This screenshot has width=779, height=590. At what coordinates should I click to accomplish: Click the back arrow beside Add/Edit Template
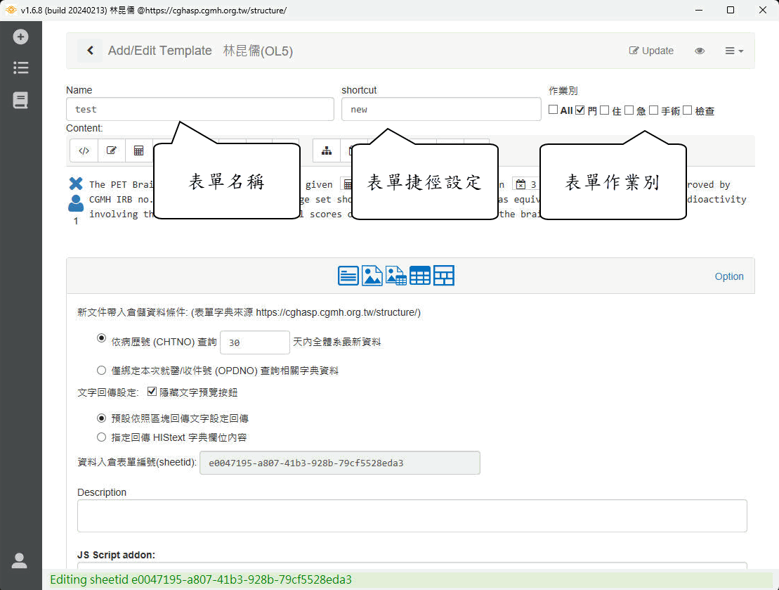point(90,51)
